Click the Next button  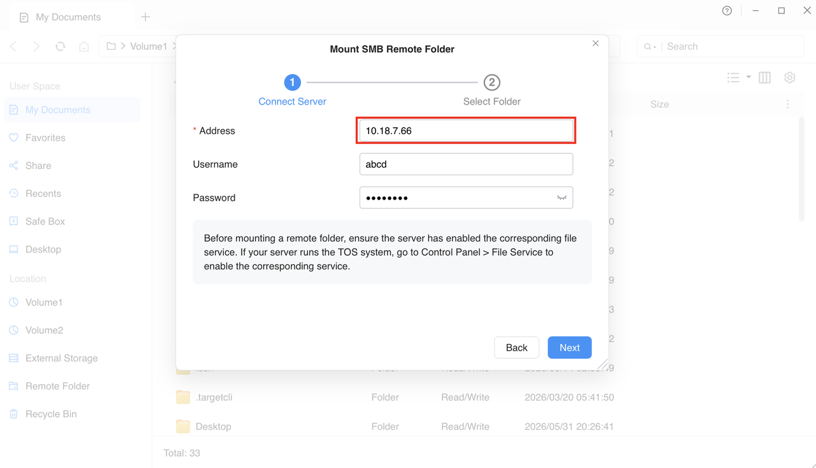(569, 347)
